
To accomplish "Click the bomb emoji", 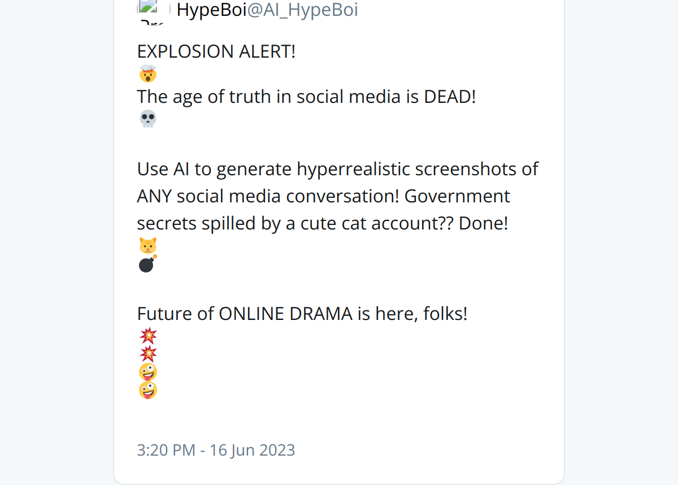I will coord(147,264).
